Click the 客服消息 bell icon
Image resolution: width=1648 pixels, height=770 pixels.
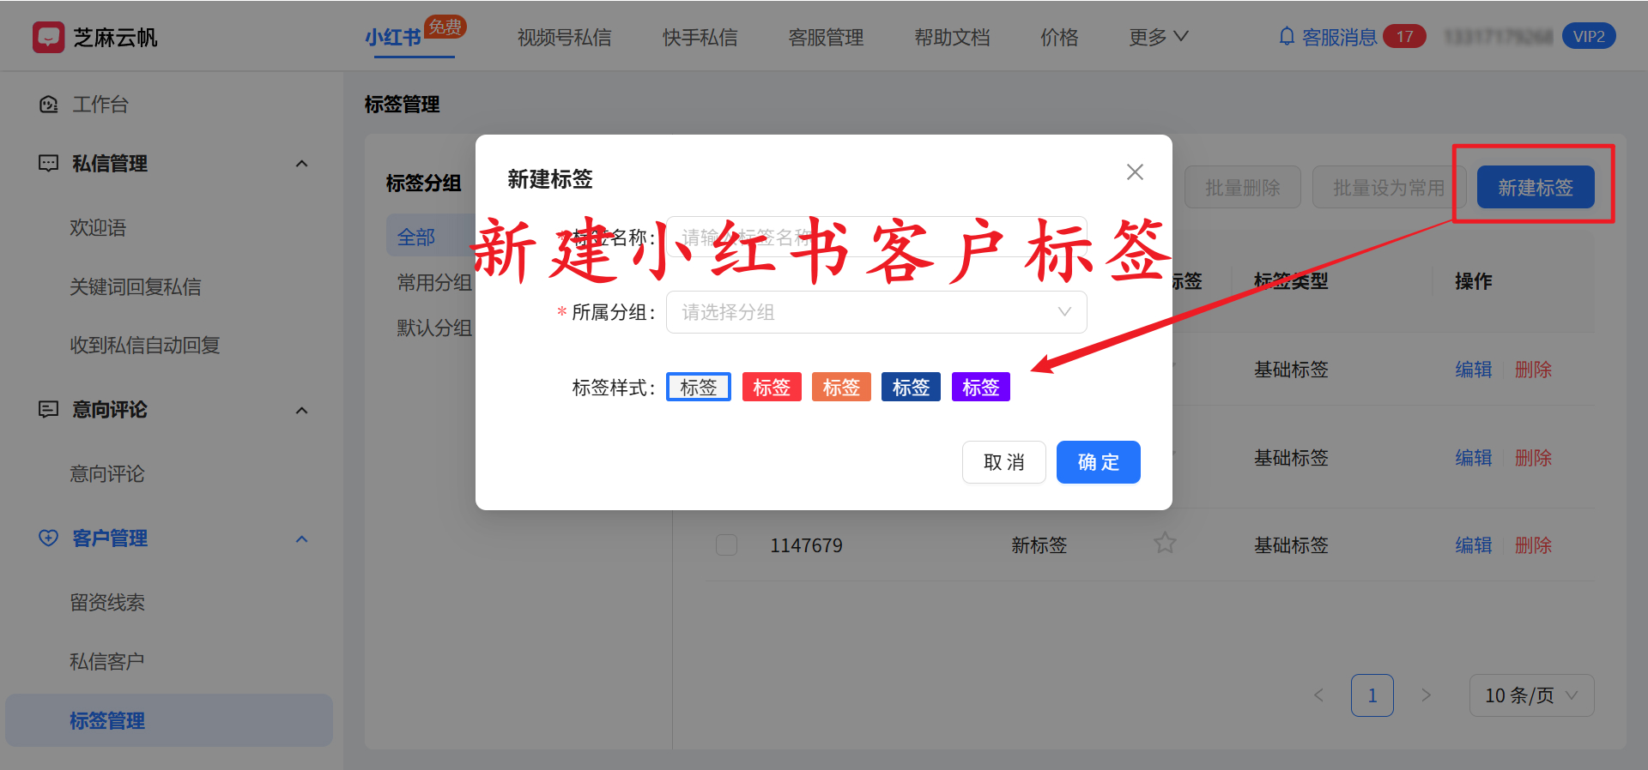(1287, 37)
